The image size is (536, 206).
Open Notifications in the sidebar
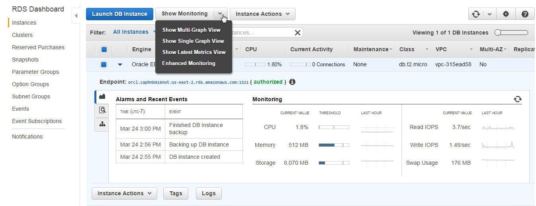click(27, 137)
